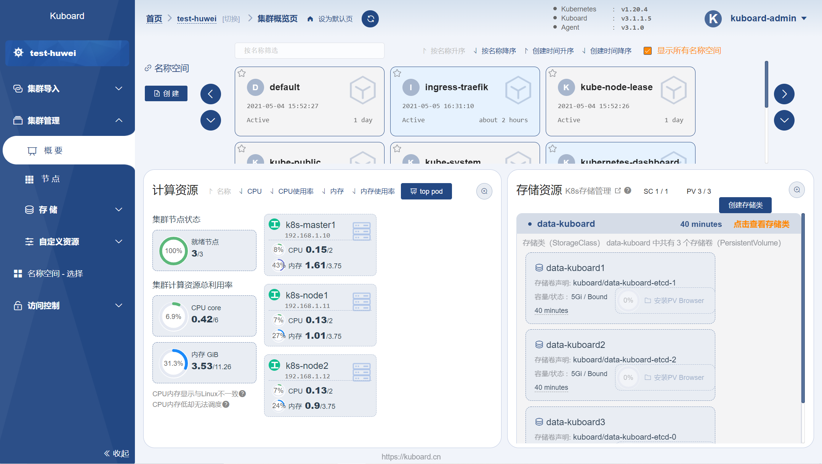Click the zoom icon in 计算资源 panel

point(484,191)
